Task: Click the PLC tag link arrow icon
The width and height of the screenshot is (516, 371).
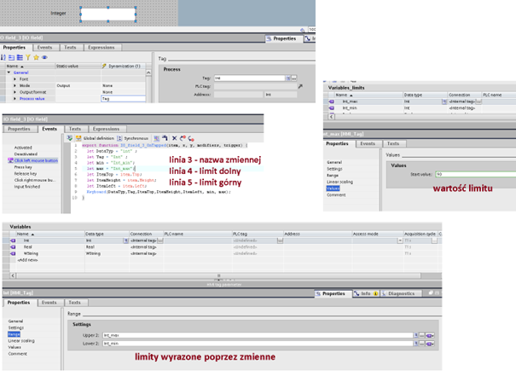Action: tap(299, 86)
